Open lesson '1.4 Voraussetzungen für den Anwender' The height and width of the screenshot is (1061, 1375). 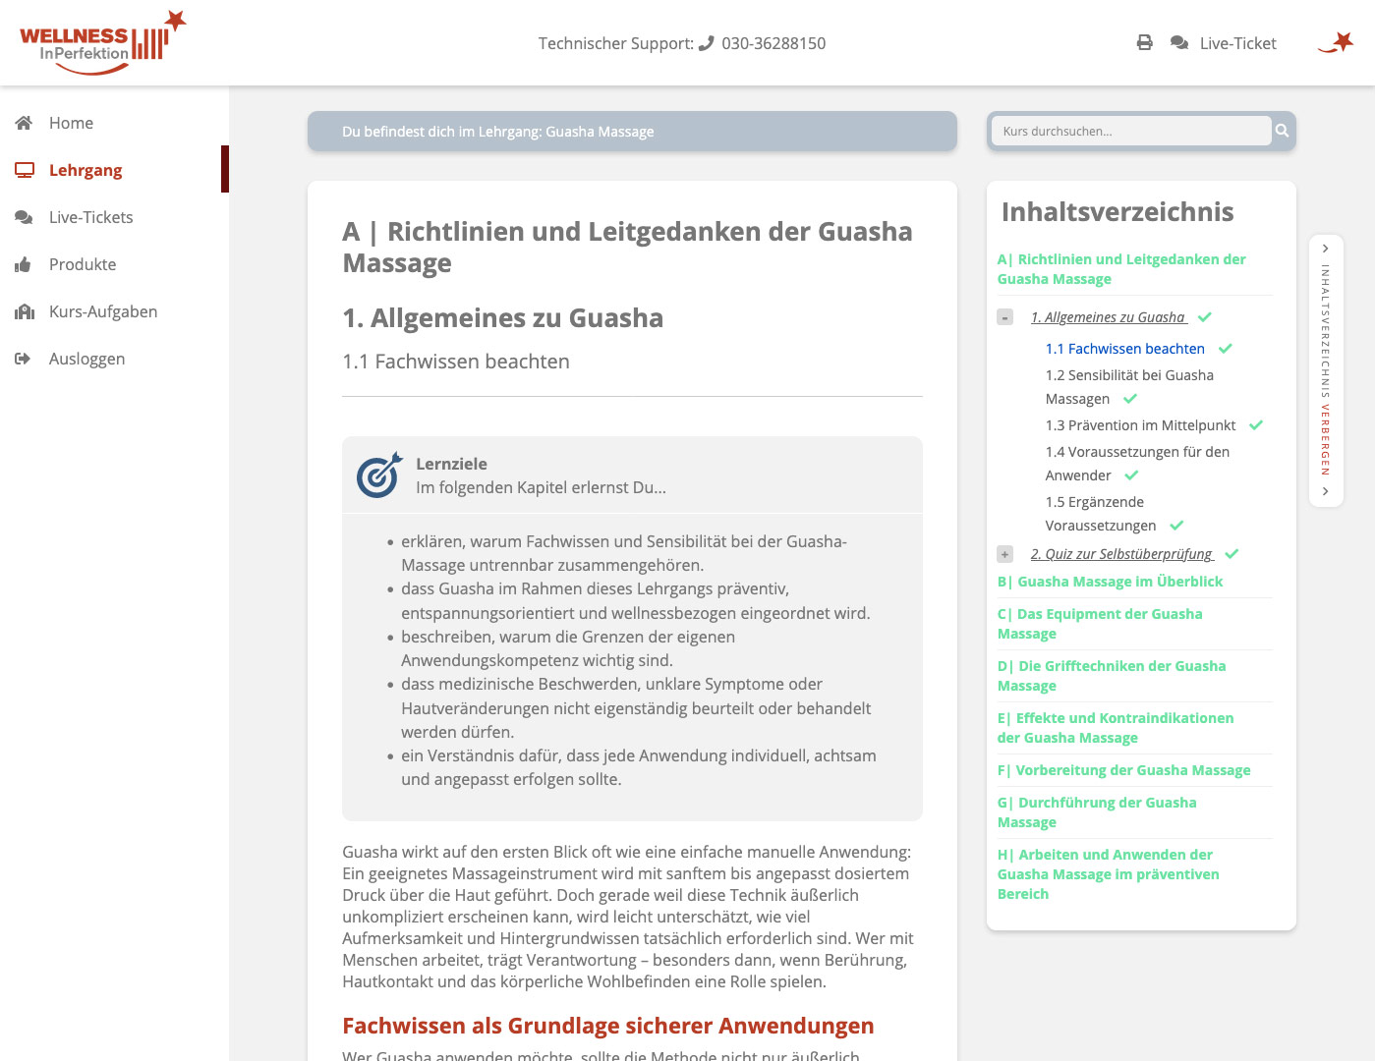point(1137,464)
